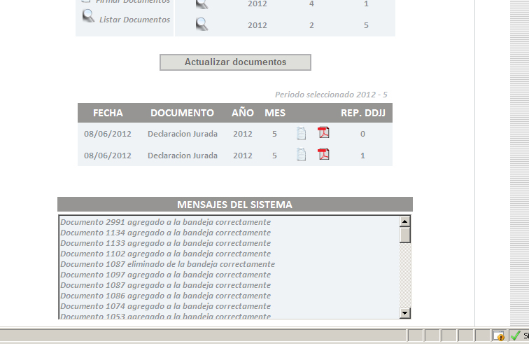Open text document icon for REP. DDJJ 1 row
The image size is (529, 344).
(302, 155)
